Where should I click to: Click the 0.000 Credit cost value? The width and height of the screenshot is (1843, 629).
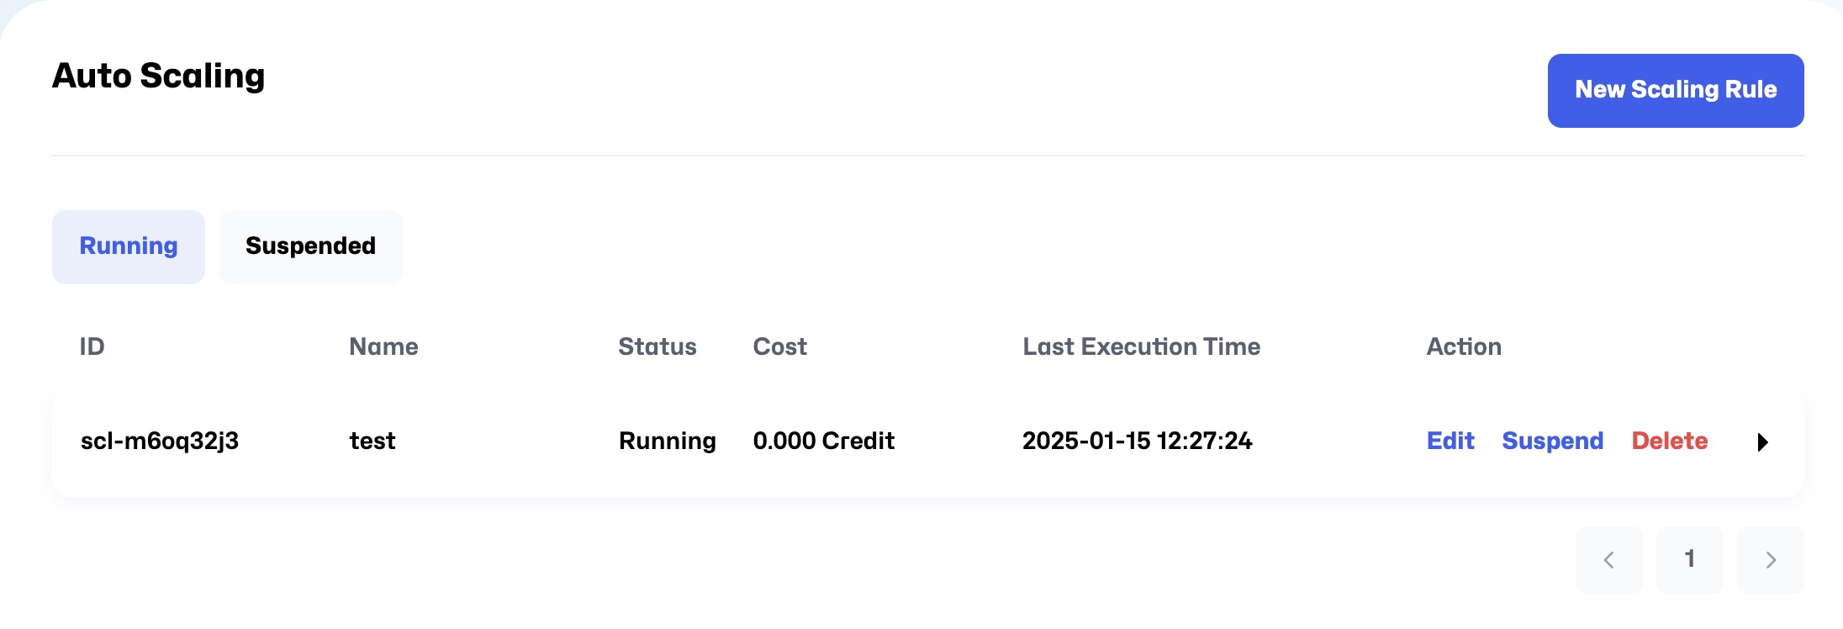tap(823, 441)
